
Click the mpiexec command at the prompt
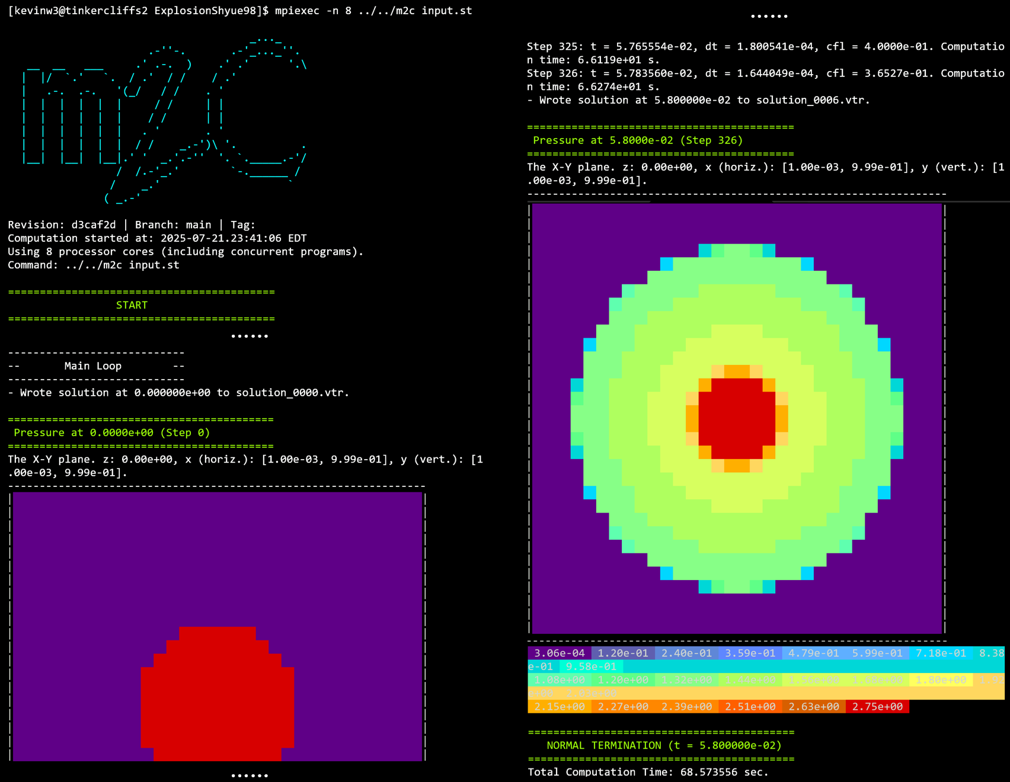tap(373, 11)
